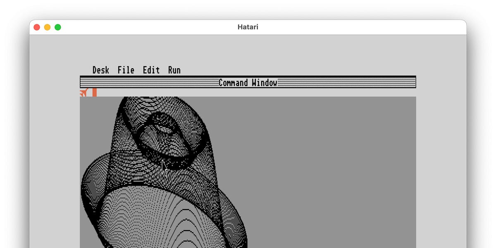Open the File menu

126,70
